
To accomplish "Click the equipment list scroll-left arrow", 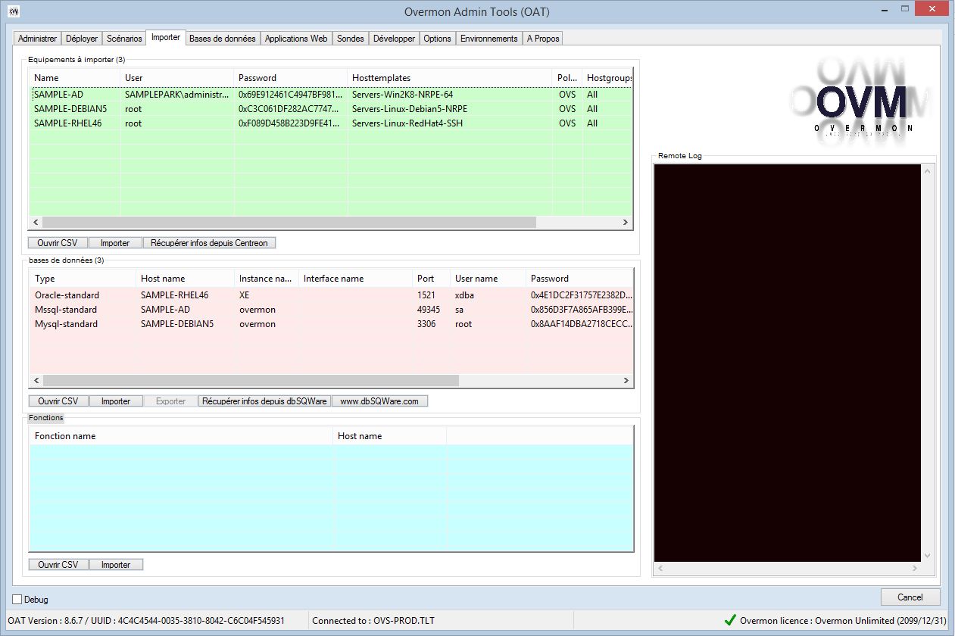I will point(36,223).
